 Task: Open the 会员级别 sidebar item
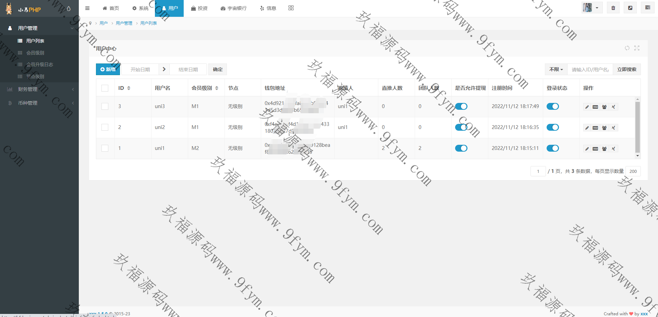[x=35, y=53]
